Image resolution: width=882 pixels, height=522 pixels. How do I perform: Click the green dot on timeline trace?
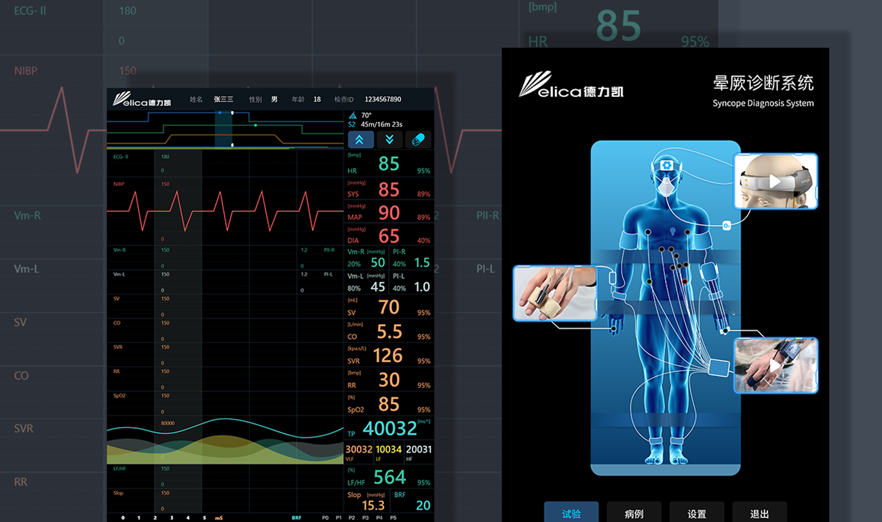(255, 125)
